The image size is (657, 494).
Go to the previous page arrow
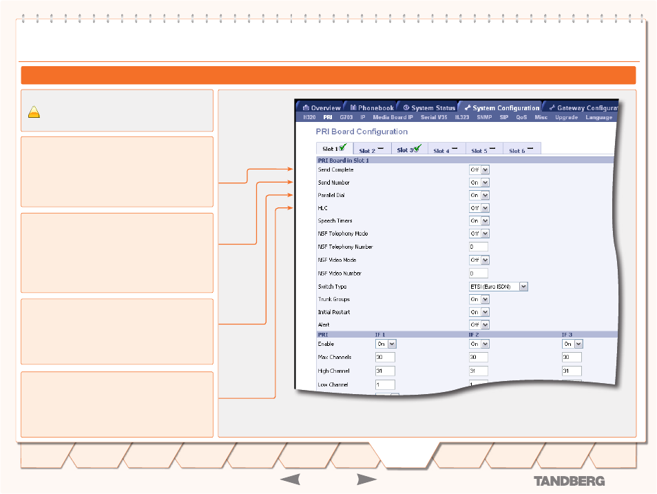click(290, 480)
